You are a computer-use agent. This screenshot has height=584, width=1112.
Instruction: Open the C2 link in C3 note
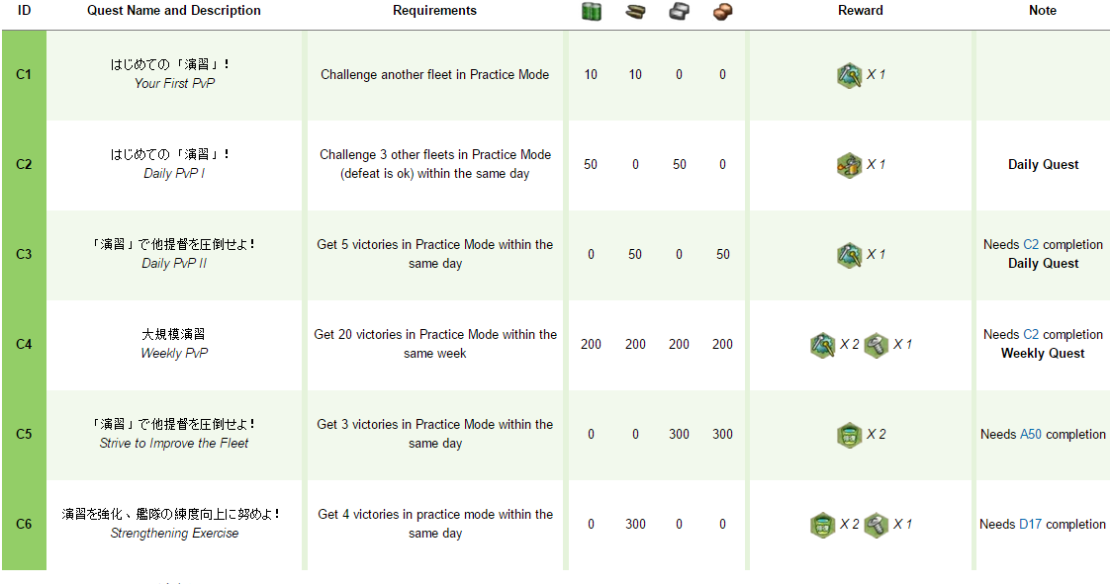1031,244
